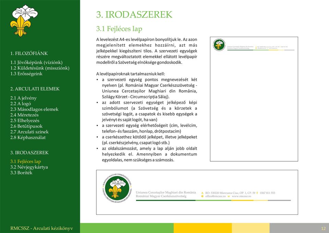Open the '1. FILOZÓFIÁNK' section heading
329x233 pixels.
[x=29, y=54]
